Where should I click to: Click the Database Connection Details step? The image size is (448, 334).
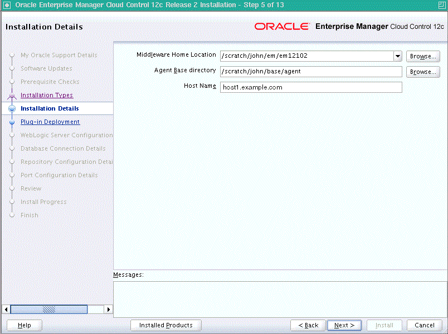[63, 148]
